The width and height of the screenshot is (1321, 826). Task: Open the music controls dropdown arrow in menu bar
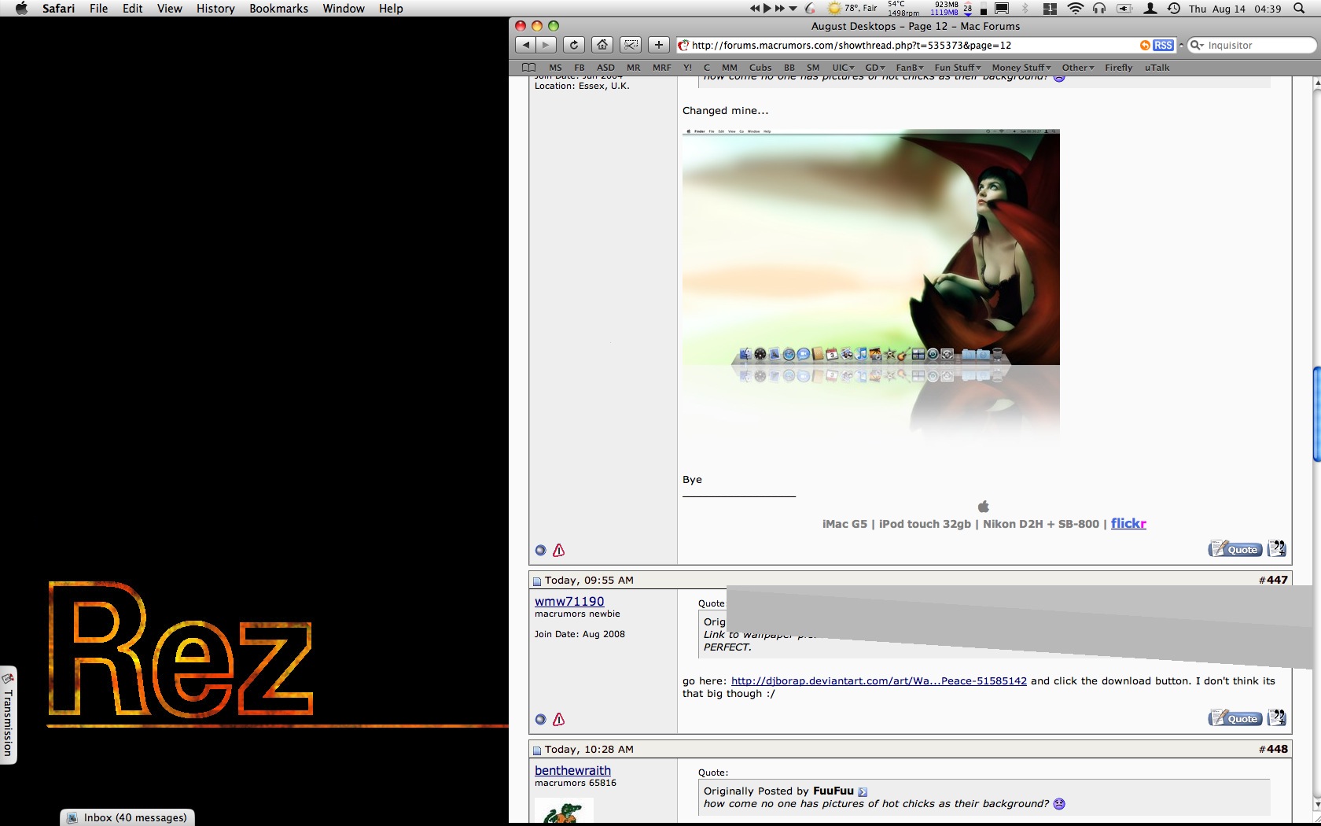pyautogui.click(x=793, y=9)
